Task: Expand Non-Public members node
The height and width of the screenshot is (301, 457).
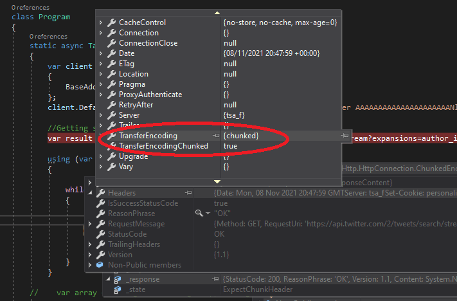Action: click(x=90, y=265)
